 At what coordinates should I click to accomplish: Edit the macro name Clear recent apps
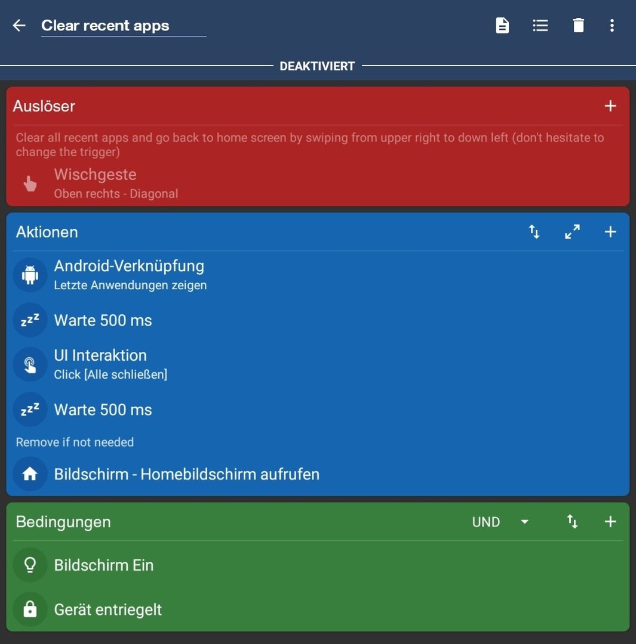point(124,26)
